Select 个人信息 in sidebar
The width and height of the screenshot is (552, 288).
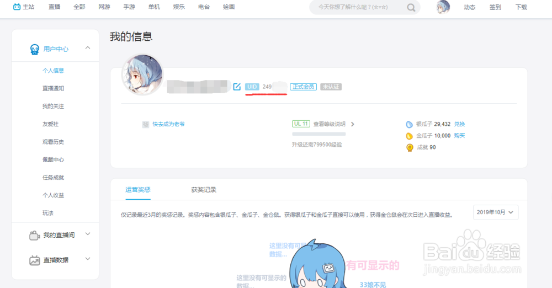tap(53, 71)
